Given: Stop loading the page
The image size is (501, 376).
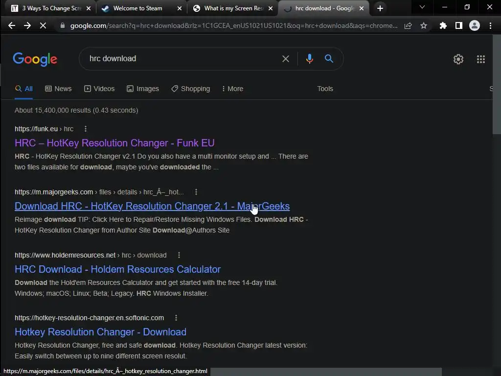Looking at the screenshot, I should coord(43,25).
